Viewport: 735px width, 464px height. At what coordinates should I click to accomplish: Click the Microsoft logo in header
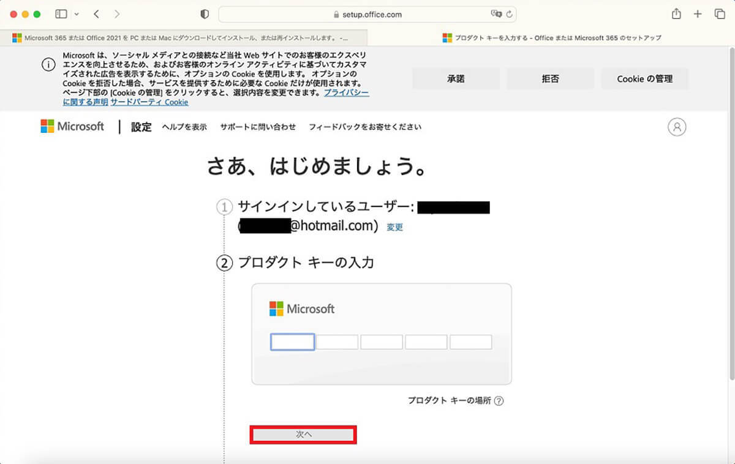click(72, 126)
